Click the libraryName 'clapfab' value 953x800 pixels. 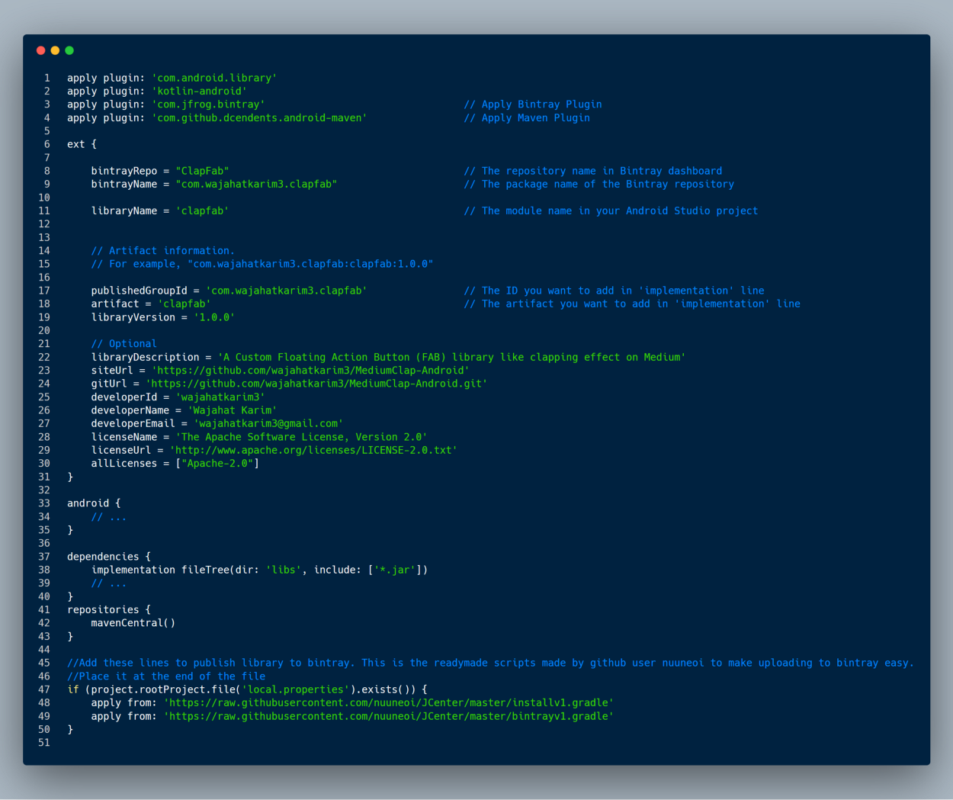click(202, 210)
